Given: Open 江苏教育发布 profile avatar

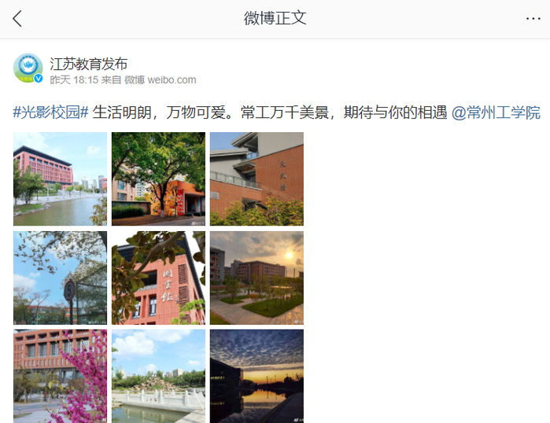Looking at the screenshot, I should [28, 68].
